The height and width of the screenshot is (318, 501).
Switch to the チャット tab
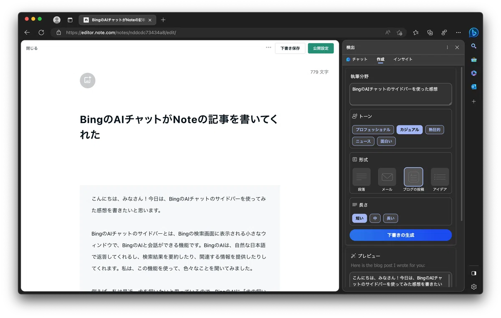click(x=357, y=59)
